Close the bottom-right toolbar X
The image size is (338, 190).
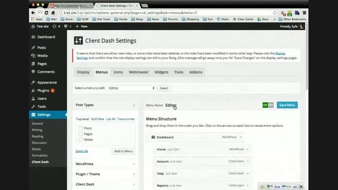pos(301,186)
